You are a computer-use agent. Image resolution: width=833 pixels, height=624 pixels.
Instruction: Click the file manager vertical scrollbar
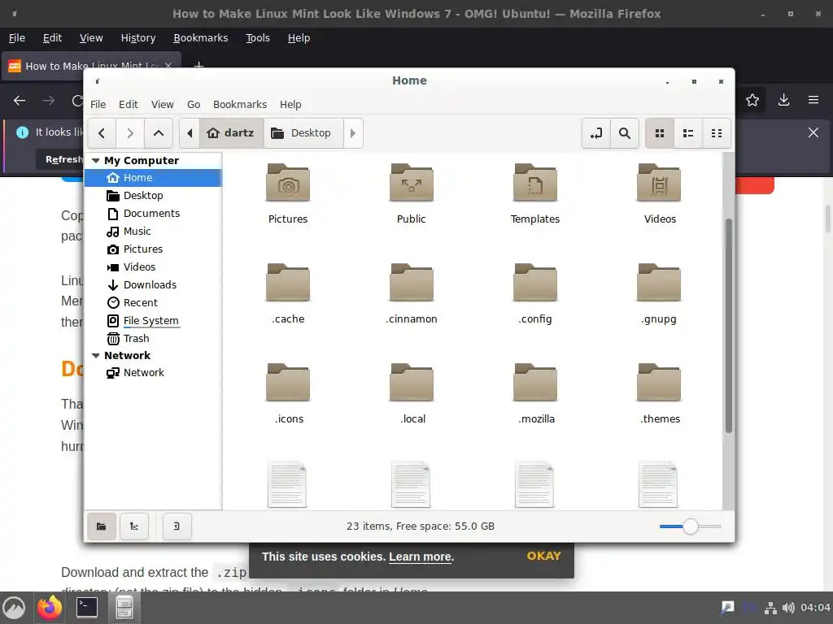click(x=729, y=325)
